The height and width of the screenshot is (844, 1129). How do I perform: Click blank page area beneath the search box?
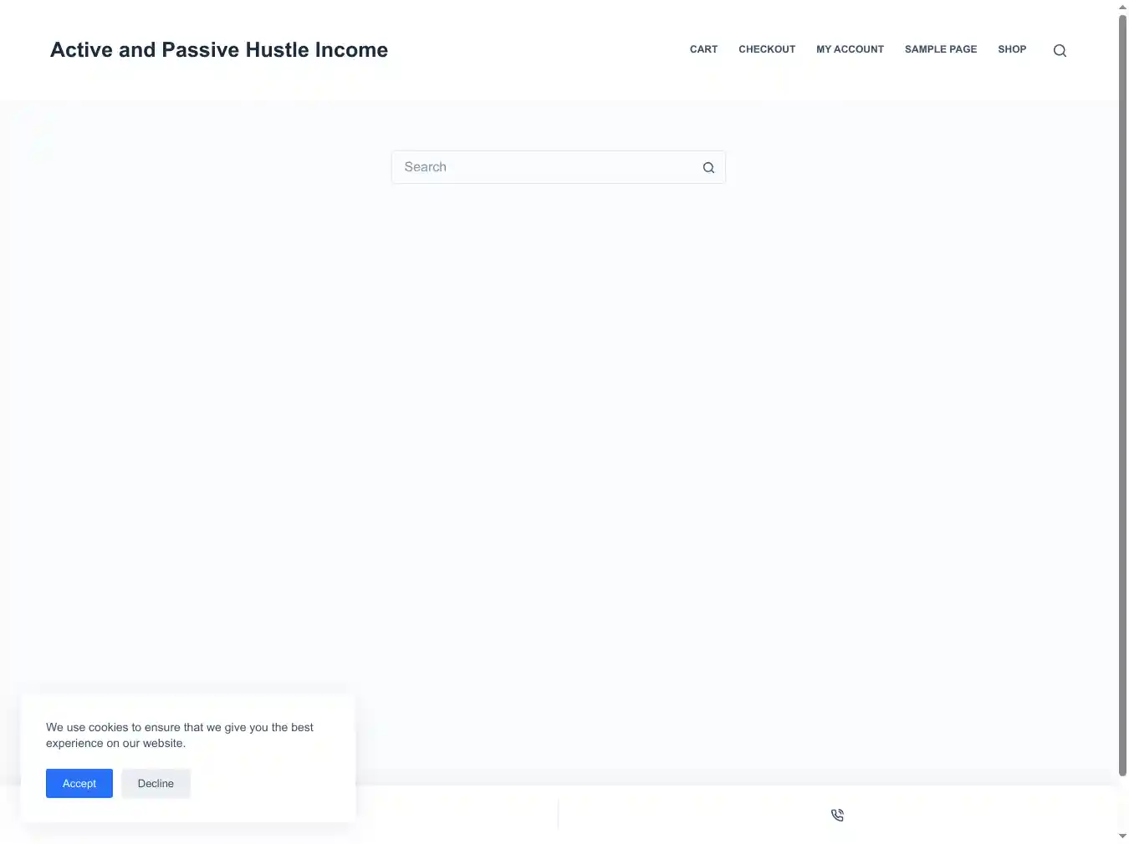coord(558,418)
